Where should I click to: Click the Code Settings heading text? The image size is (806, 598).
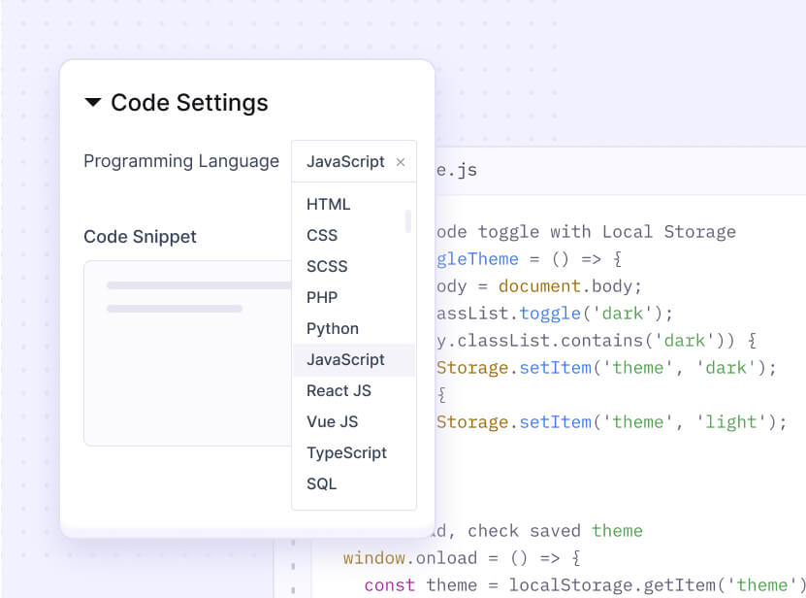point(189,103)
